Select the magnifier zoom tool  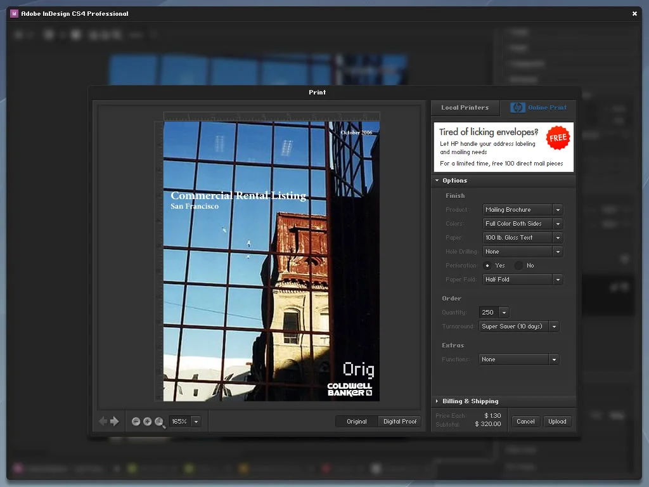tap(160, 422)
